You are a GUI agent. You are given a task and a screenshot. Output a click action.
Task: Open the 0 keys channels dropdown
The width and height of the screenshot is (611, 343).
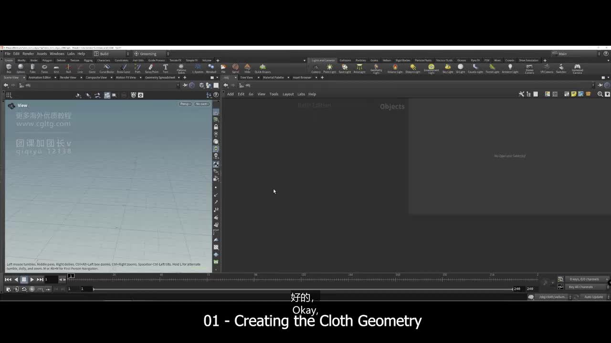tap(588, 279)
